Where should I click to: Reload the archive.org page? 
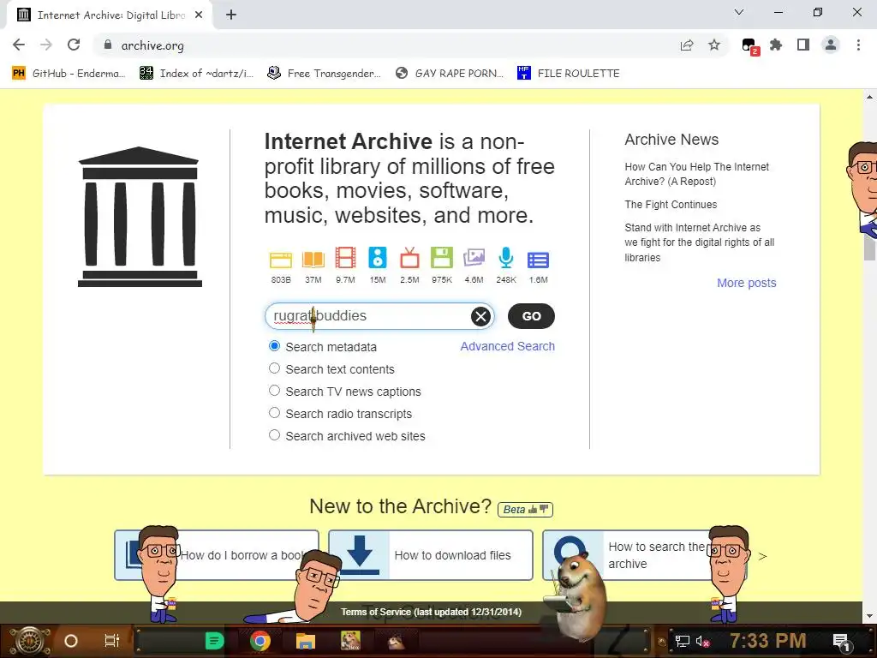(x=74, y=45)
